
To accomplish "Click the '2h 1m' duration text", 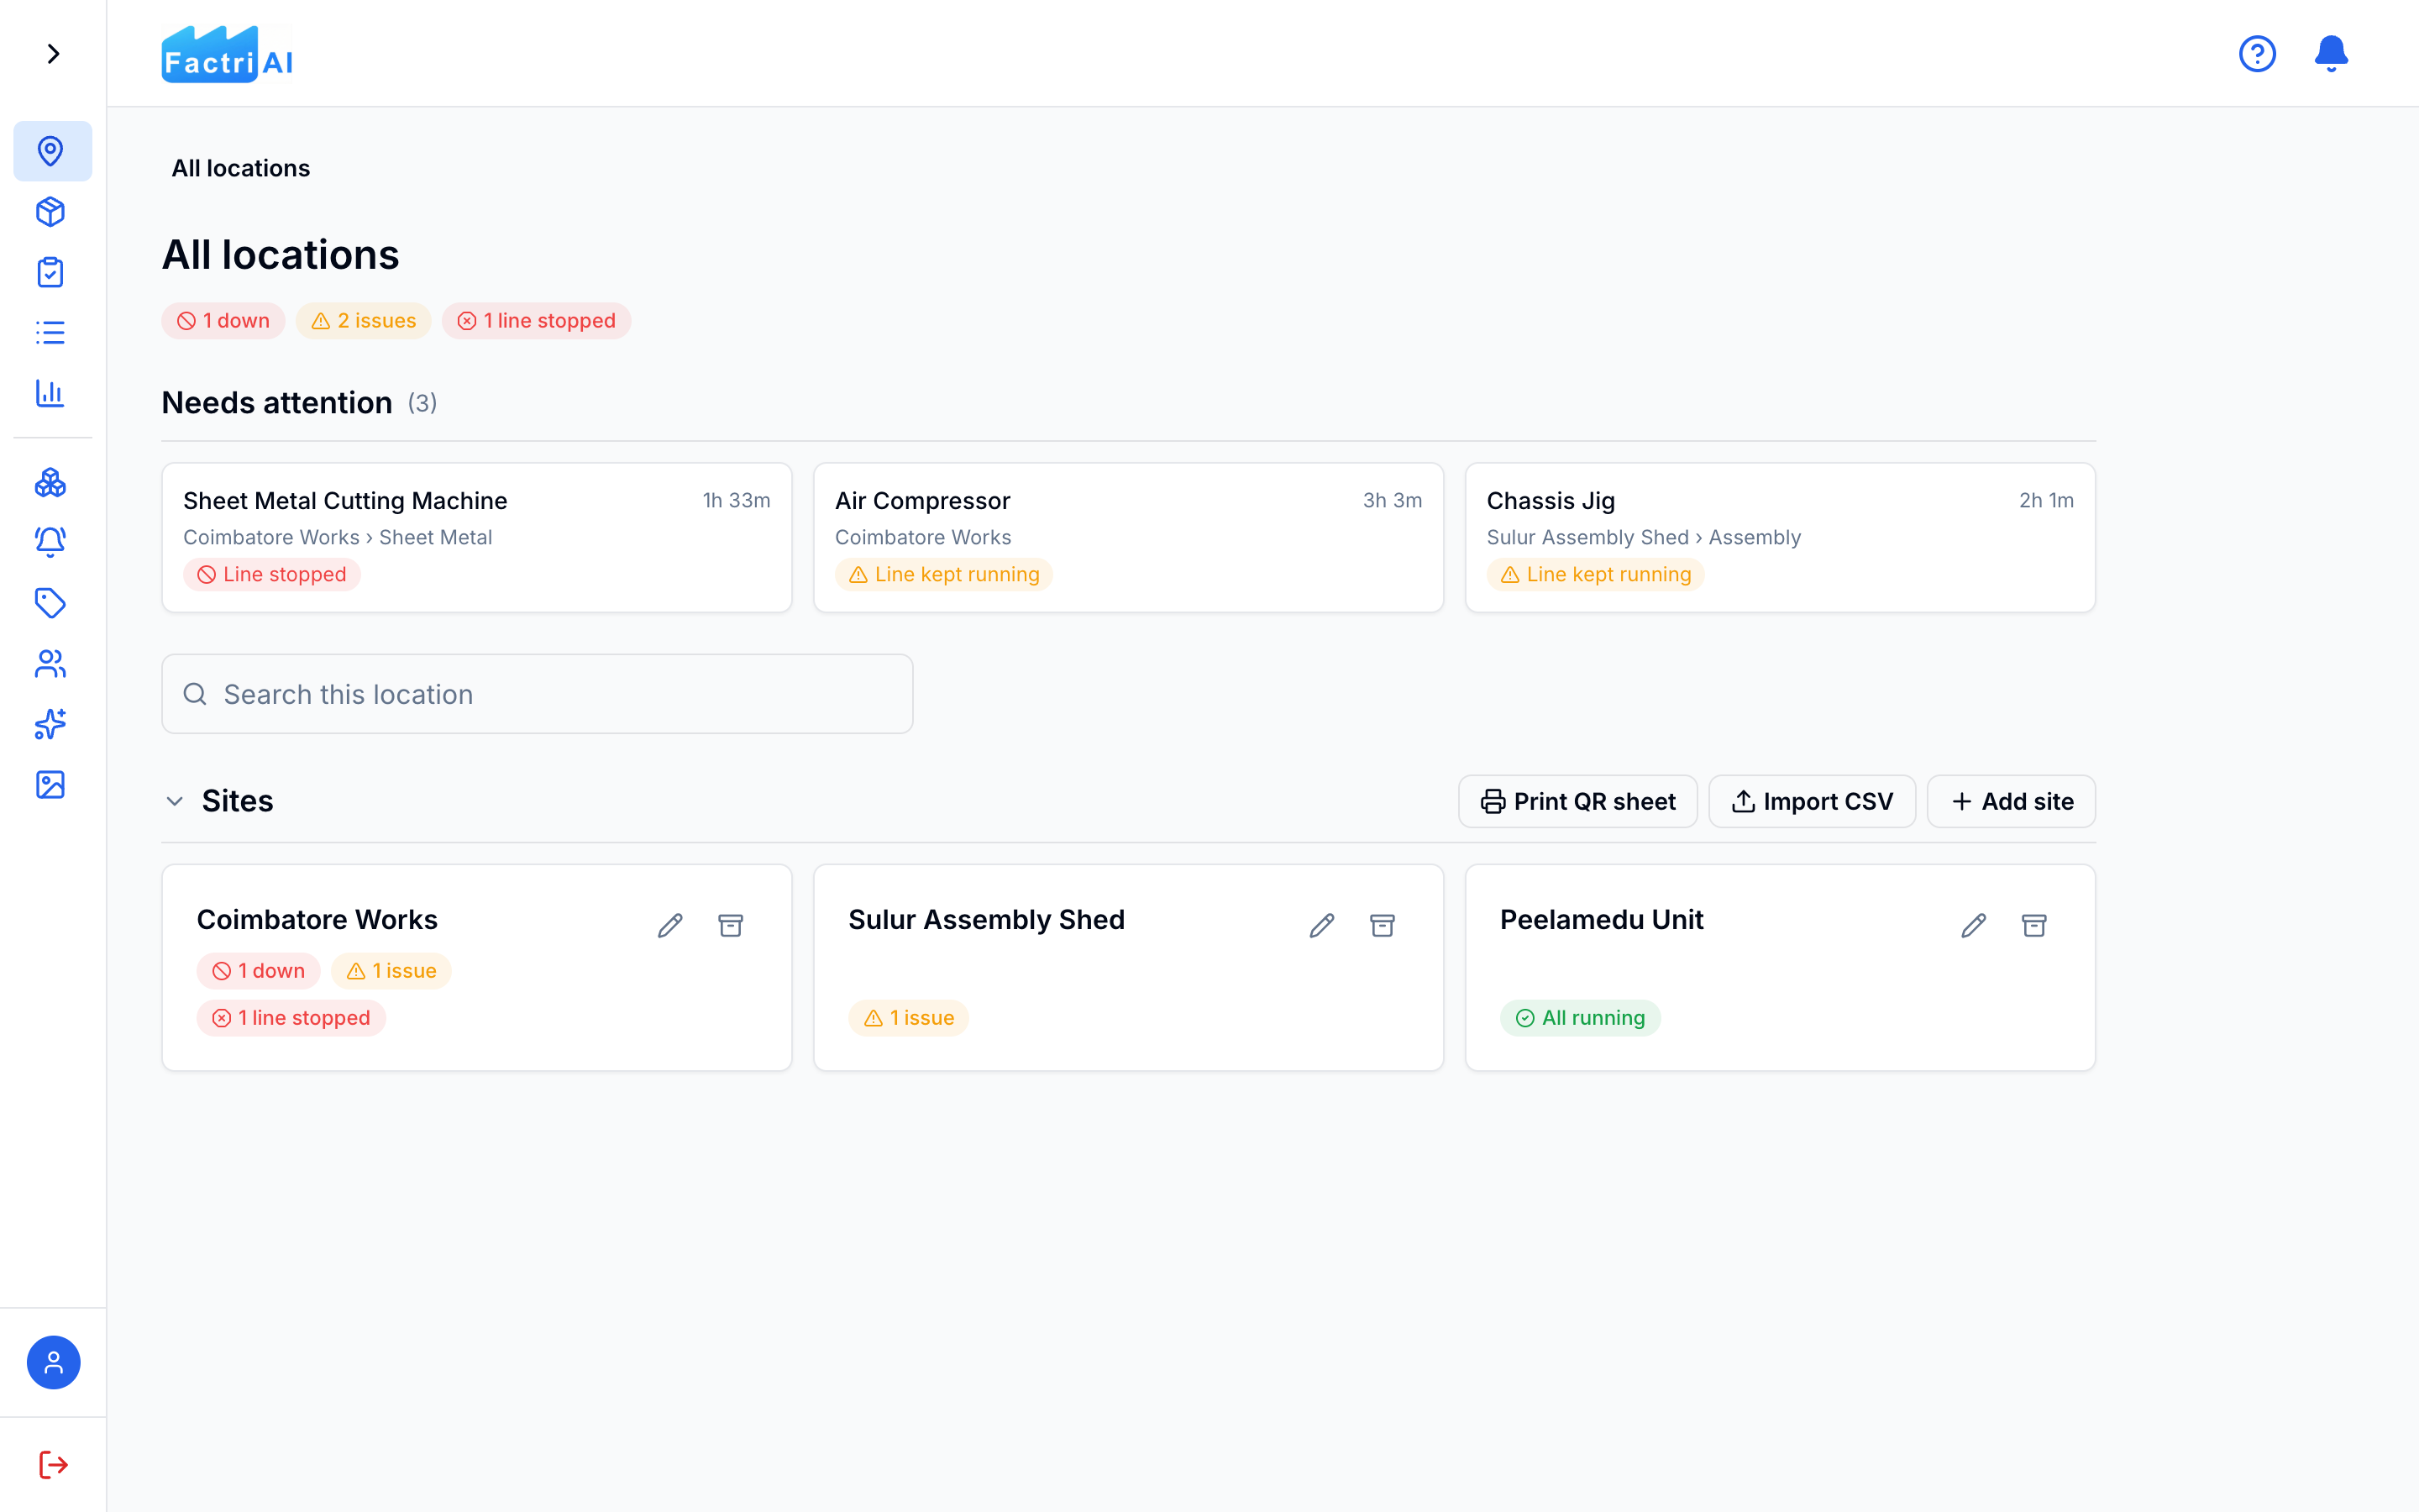I will pos(2046,500).
